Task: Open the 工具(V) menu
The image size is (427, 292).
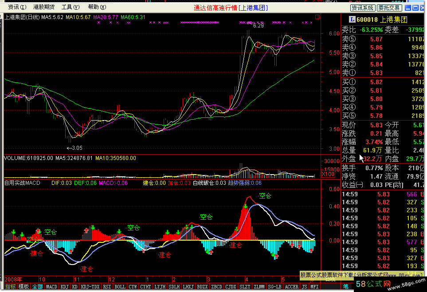Action: 70,7
